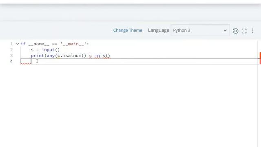
Task: Click line 1 text if __name__ == '__main__':
Action: (55, 44)
